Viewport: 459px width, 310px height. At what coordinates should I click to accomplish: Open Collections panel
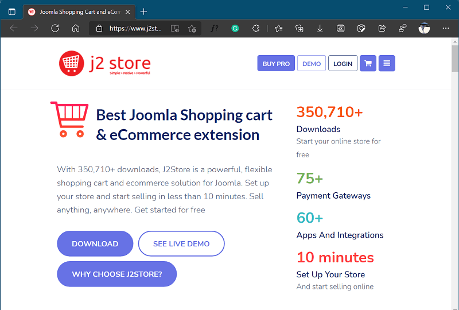[299, 28]
